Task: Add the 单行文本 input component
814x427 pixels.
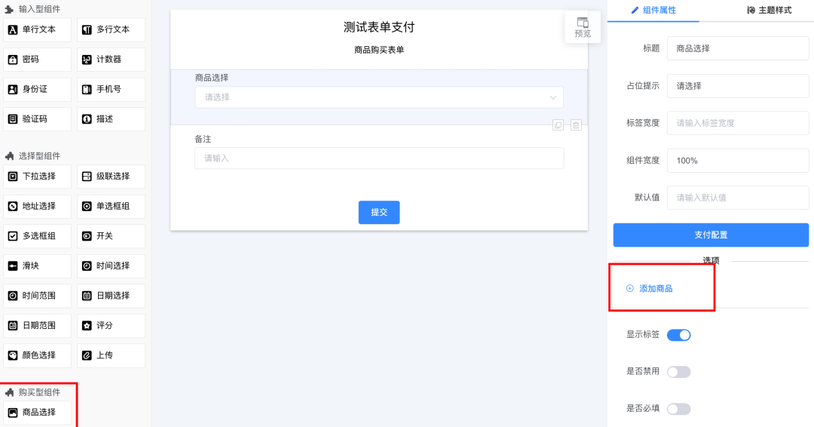Action: pos(38,29)
